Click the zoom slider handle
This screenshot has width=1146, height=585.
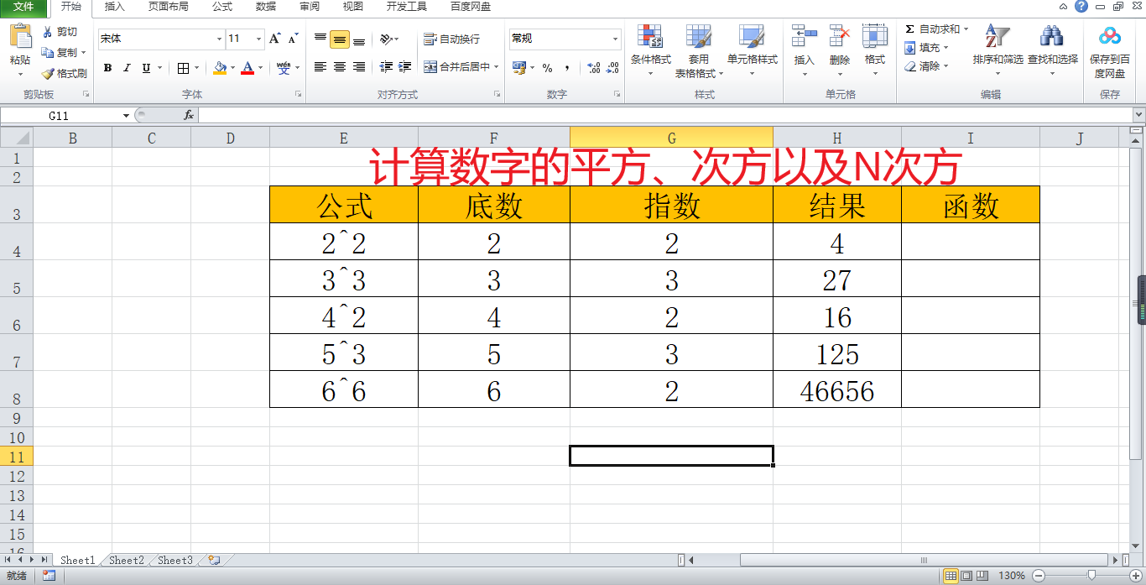(1091, 576)
